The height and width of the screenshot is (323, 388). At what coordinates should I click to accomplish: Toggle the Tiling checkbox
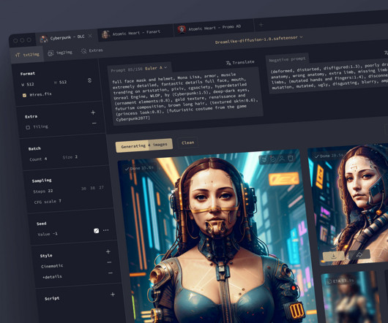pos(28,127)
